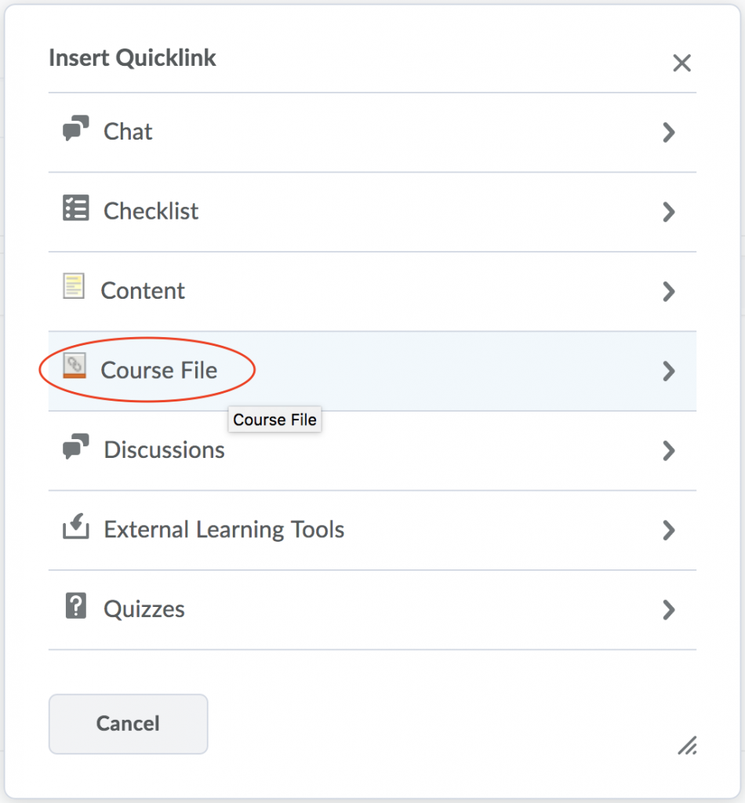This screenshot has height=803, width=745.
Task: Expand the Chat quicklink options
Action: [669, 133]
